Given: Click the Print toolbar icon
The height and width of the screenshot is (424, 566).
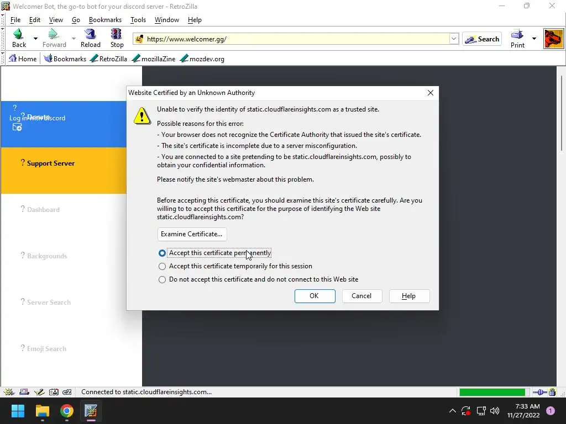Looking at the screenshot, I should tap(517, 39).
